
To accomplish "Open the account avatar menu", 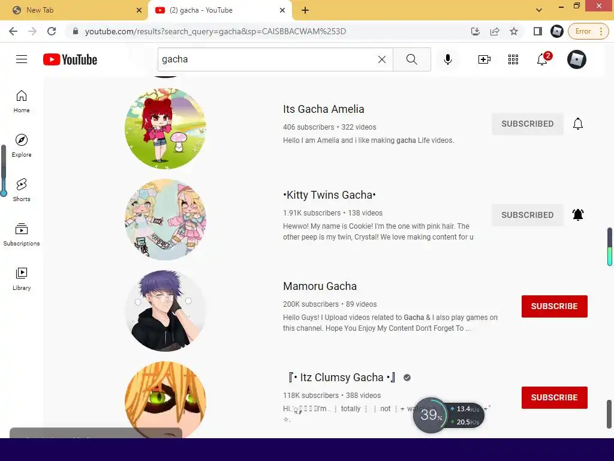I will [x=577, y=59].
